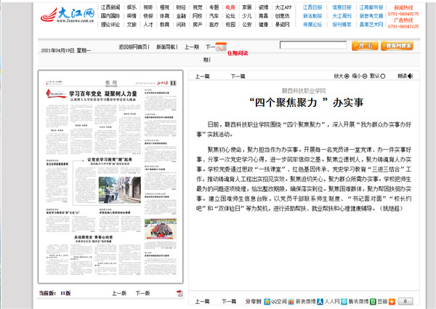Open 报刊精萃 link
Screen dimensions: 436x309
(x=342, y=25)
